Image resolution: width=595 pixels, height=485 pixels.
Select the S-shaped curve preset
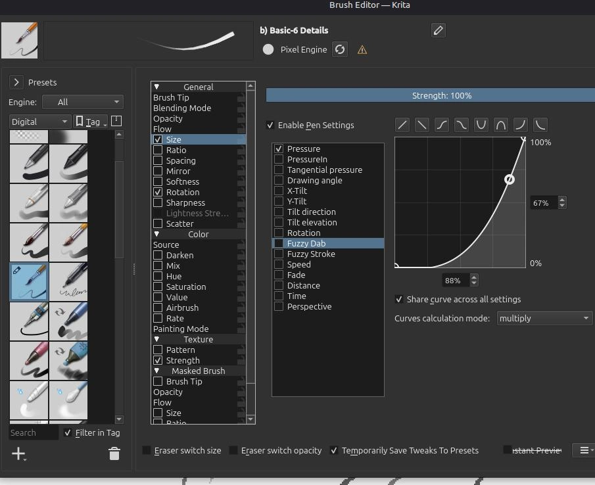(x=442, y=125)
